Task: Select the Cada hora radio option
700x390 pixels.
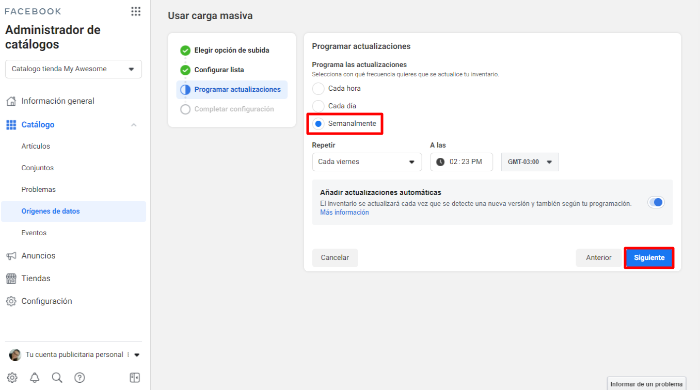Action: pyautogui.click(x=319, y=89)
